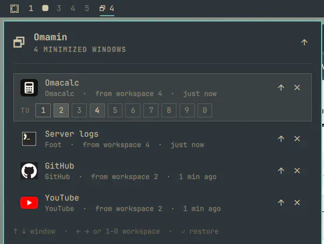Select target workspace 4 for Omacalc

[97, 110]
